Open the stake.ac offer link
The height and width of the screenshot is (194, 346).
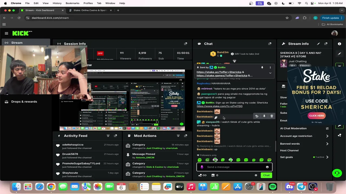[x=219, y=72]
